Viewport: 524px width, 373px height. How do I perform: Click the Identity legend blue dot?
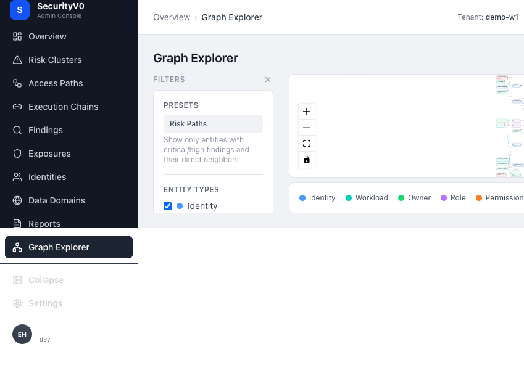click(302, 198)
